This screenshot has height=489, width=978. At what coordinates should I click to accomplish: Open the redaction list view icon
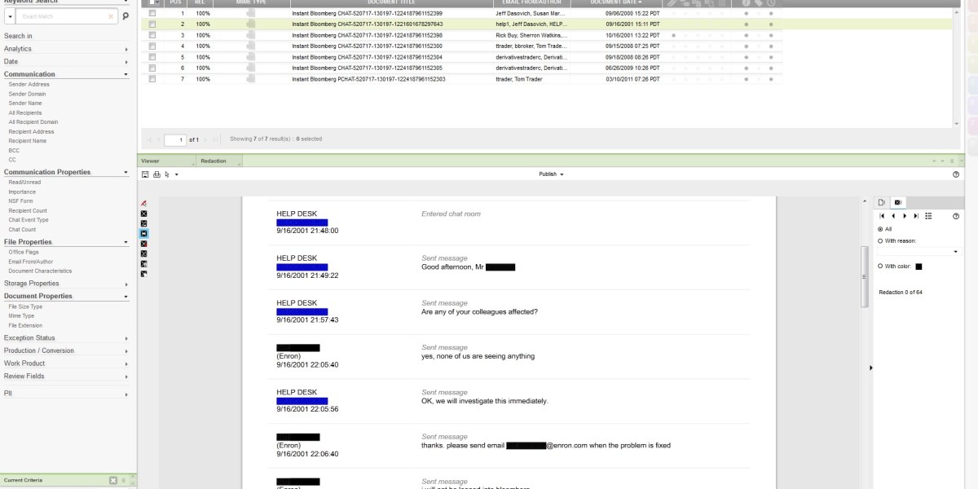[928, 216]
